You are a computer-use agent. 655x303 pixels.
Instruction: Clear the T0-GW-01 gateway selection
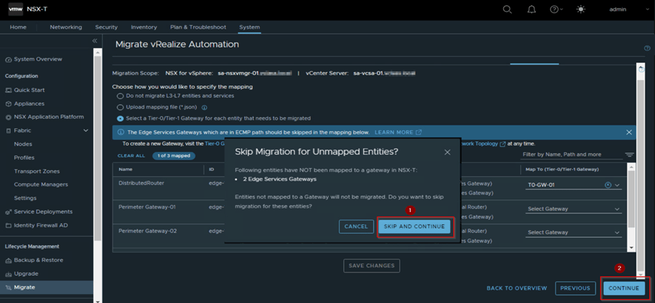(607, 185)
